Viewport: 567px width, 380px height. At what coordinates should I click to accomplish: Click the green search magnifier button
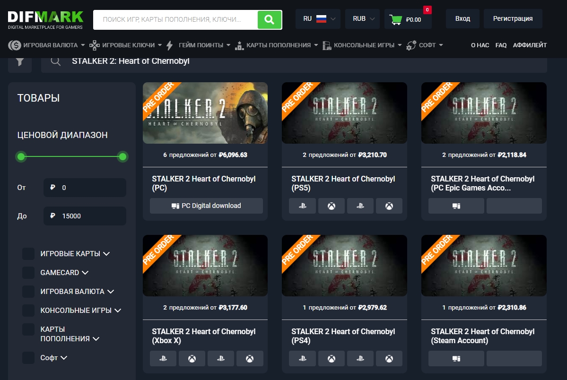point(270,19)
